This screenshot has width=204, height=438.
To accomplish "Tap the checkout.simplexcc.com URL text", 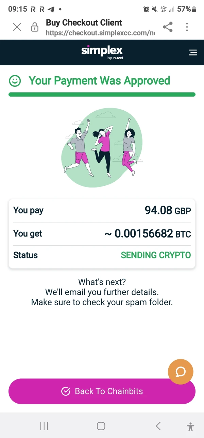I will [100, 33].
